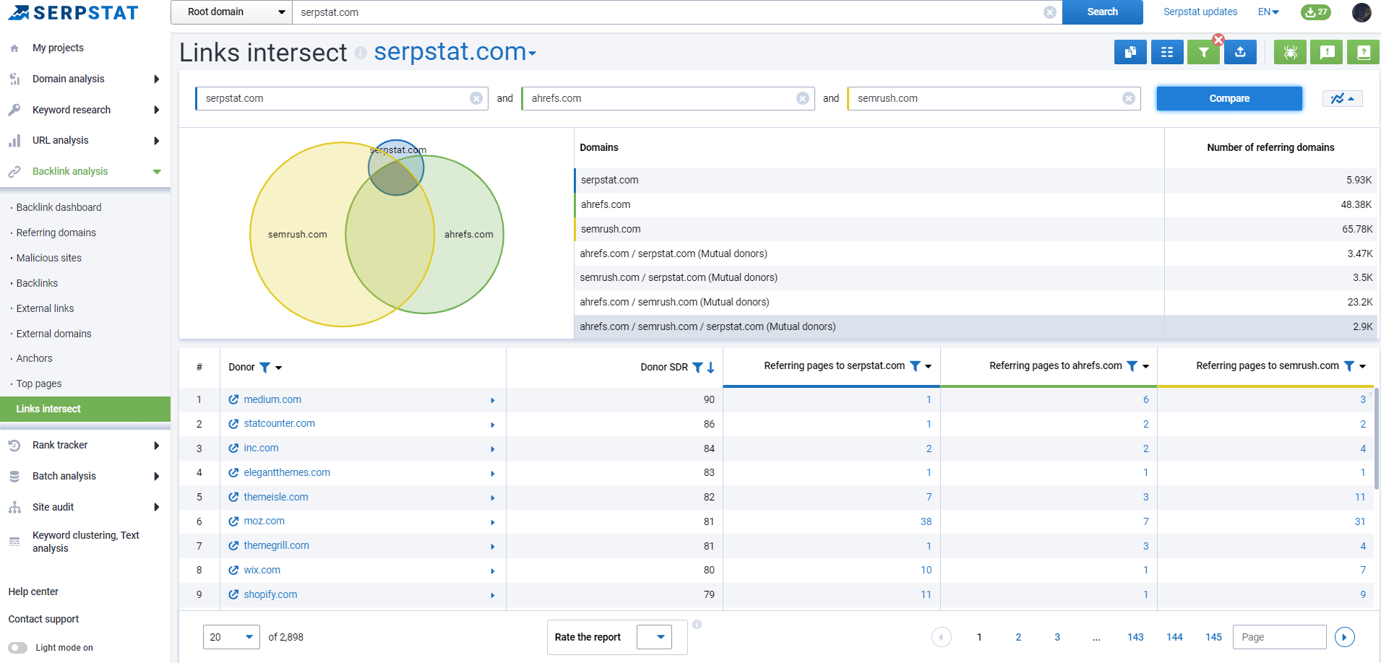Clear the semrush.com compare field
This screenshot has height=663, width=1381.
[x=1129, y=98]
